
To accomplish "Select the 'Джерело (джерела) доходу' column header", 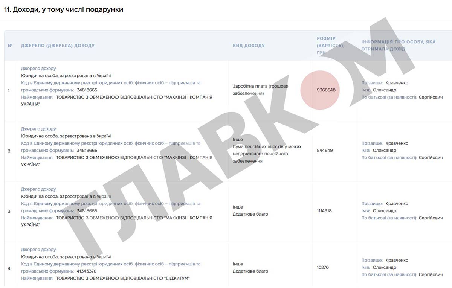I will (x=58, y=46).
